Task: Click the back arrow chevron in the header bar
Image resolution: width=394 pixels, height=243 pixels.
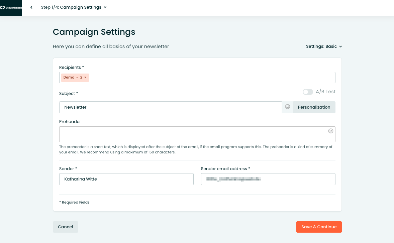Action: pos(31,7)
